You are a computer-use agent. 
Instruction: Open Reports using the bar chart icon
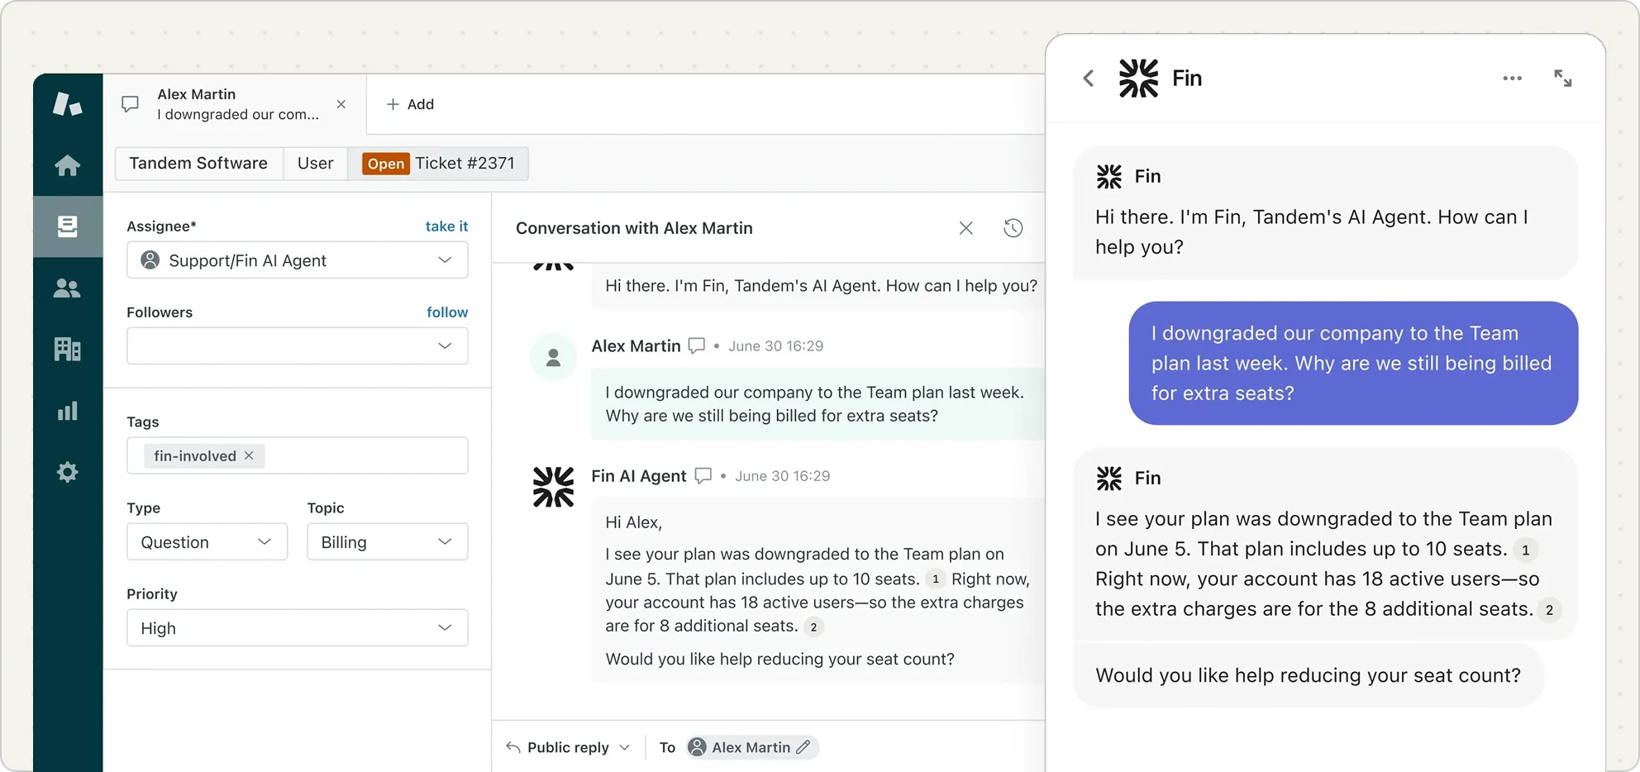67,411
